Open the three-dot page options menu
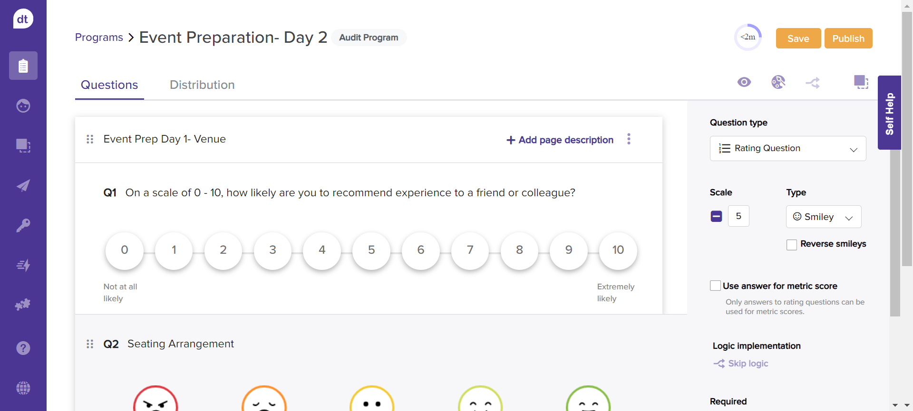Image resolution: width=913 pixels, height=411 pixels. coord(629,139)
